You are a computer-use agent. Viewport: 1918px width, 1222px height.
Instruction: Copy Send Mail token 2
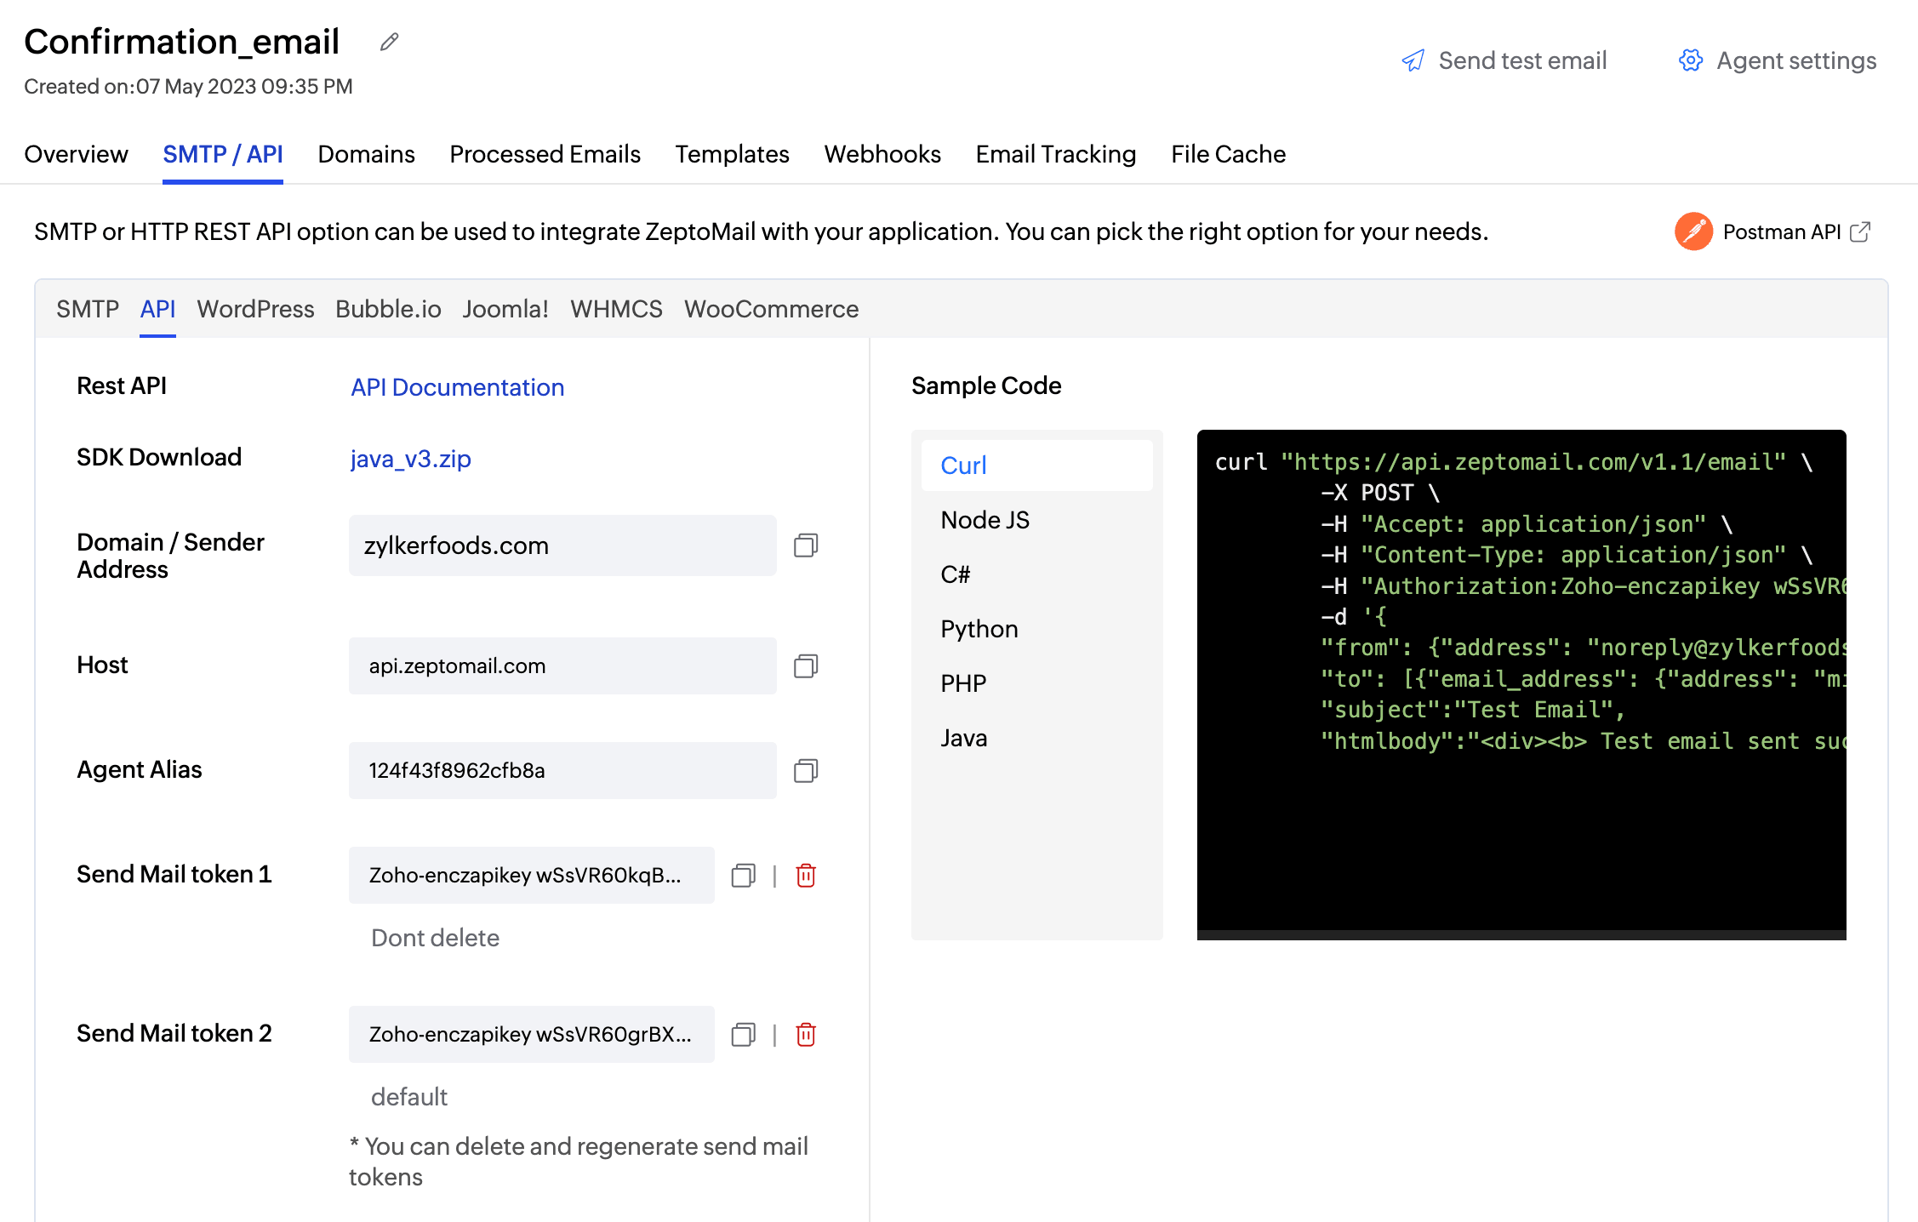coord(744,1035)
